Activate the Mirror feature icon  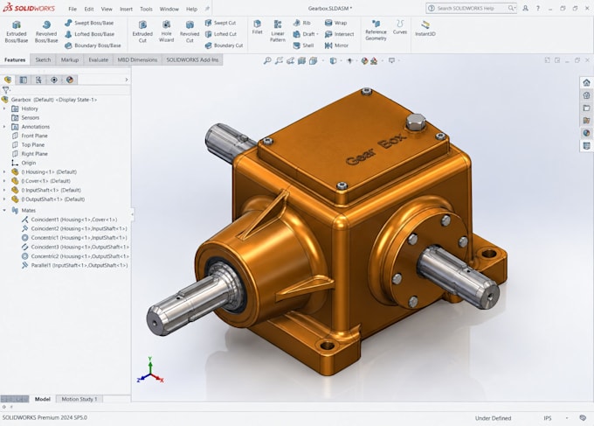point(336,45)
